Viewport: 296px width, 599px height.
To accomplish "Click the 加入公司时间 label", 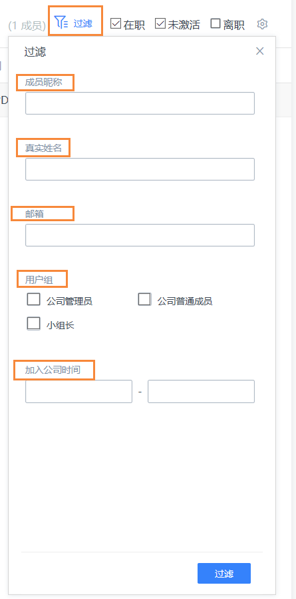I will tap(53, 370).
